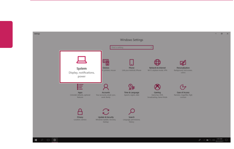Minimize the Settings window
The height and width of the screenshot is (149, 234).
pos(216,34)
